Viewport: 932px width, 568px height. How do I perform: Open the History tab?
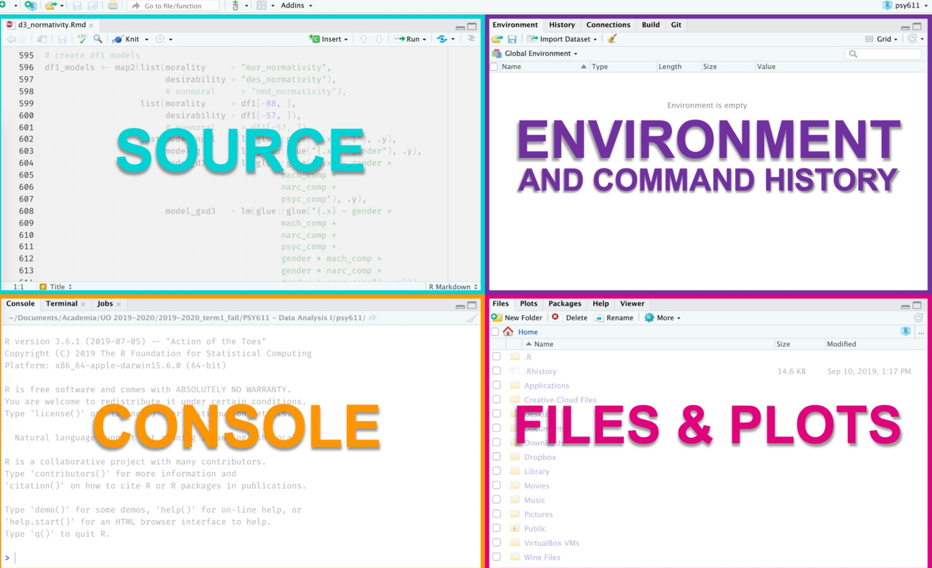(x=562, y=25)
